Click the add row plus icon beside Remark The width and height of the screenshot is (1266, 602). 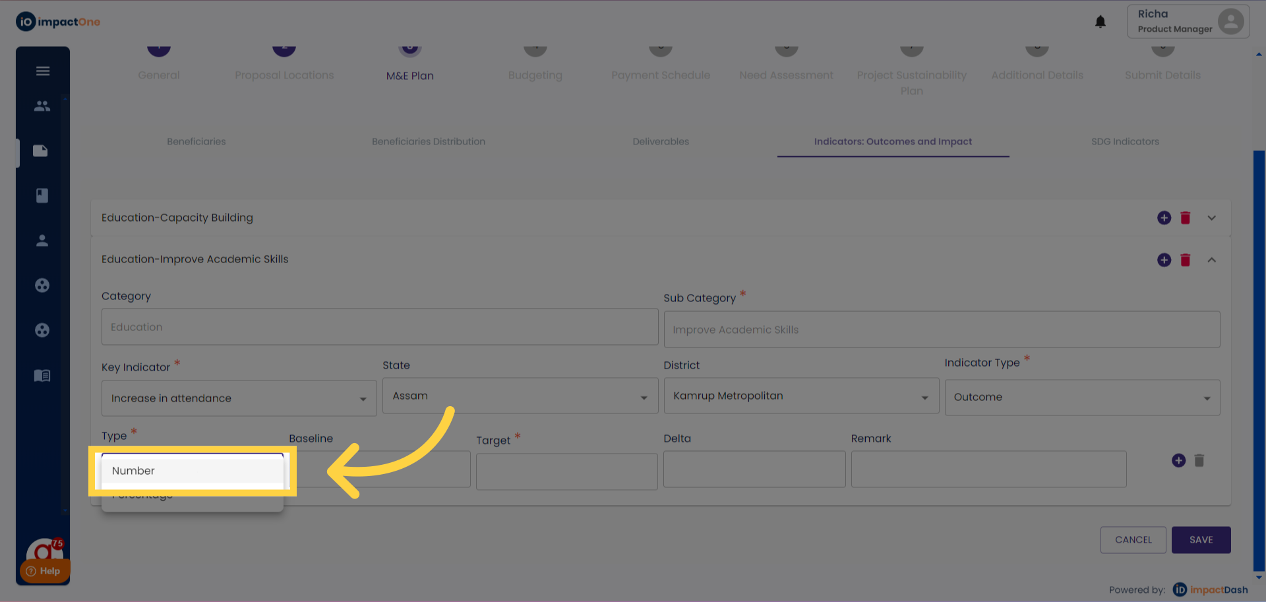pos(1178,460)
